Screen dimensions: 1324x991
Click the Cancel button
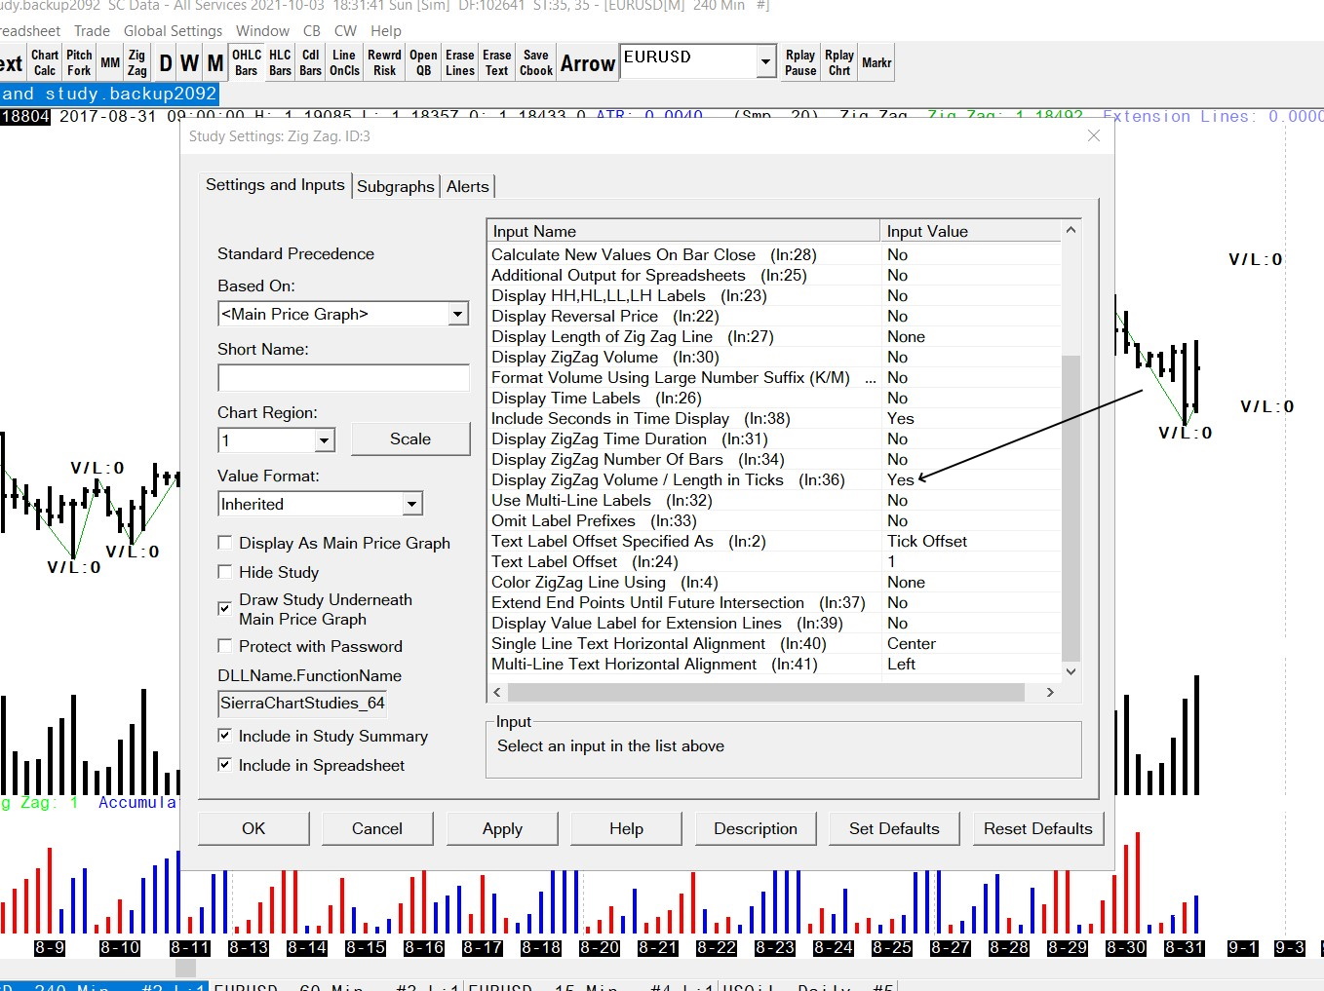coord(377,828)
